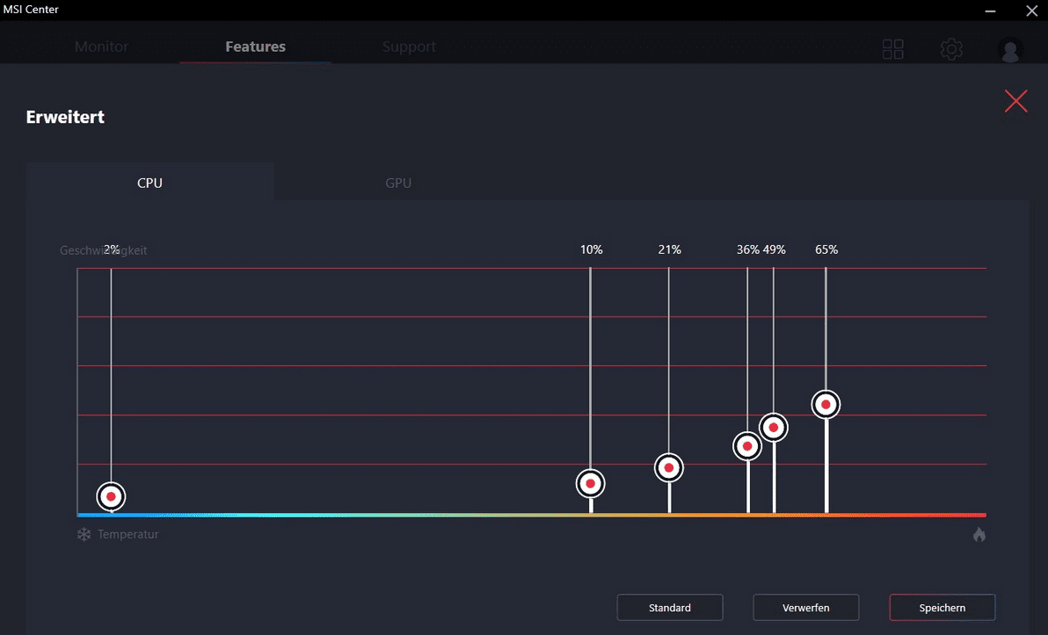Click the Erweitert heading
Screen dimensions: 1048x635
pos(65,117)
